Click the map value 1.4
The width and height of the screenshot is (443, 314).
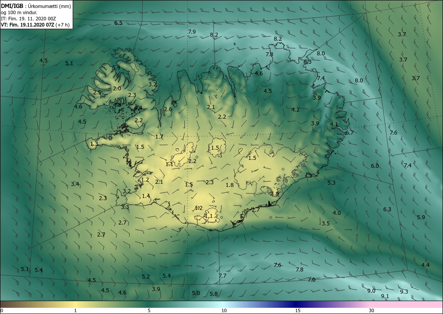[x=146, y=196]
